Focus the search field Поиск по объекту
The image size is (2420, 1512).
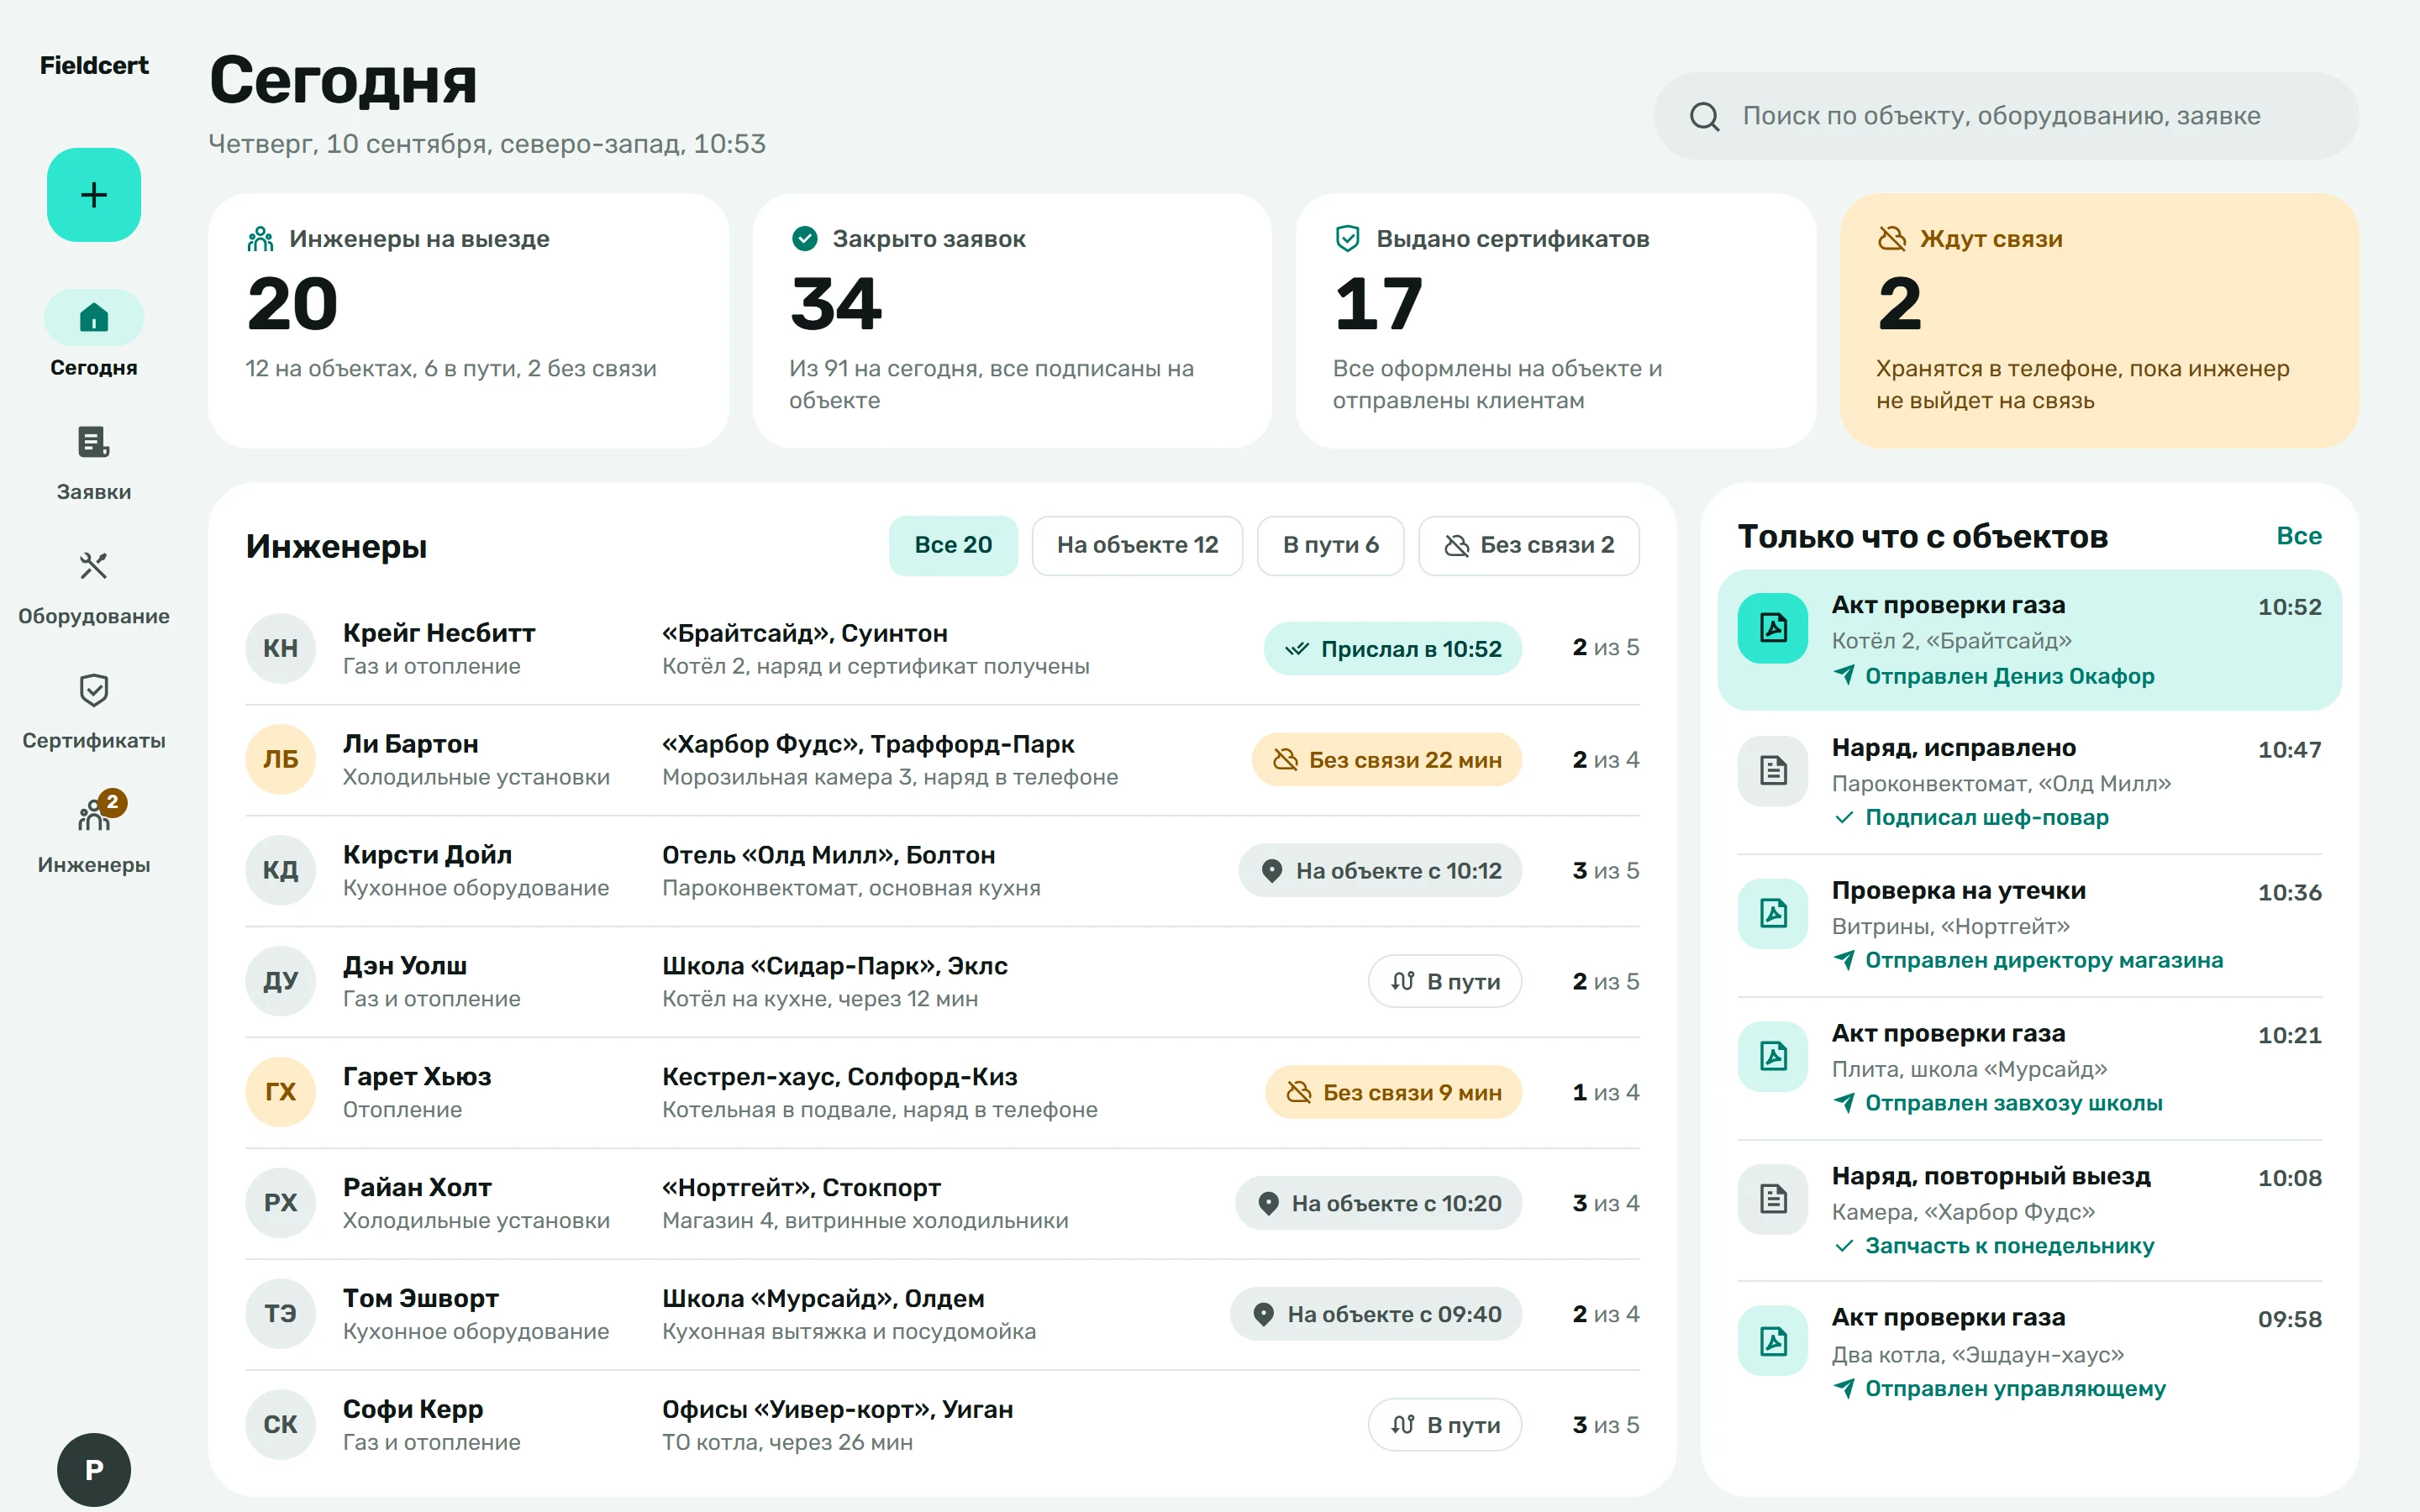pos(2006,116)
